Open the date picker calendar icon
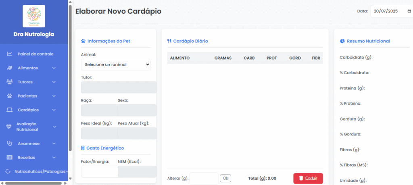 click(409, 11)
